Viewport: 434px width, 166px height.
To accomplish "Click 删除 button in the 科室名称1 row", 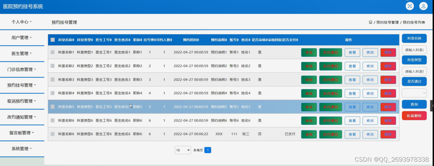I will (x=388, y=53).
